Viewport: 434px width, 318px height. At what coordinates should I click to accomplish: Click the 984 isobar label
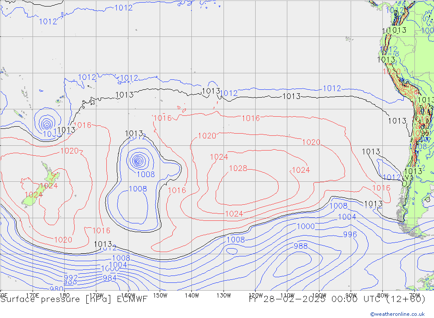tap(109, 278)
